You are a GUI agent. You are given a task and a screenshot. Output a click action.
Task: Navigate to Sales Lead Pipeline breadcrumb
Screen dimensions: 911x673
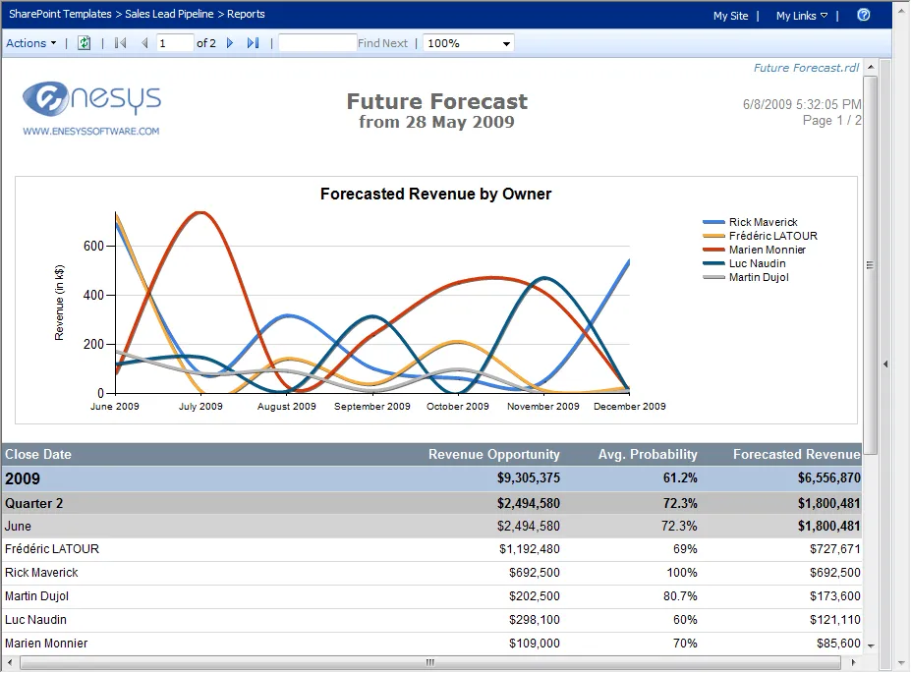169,15
